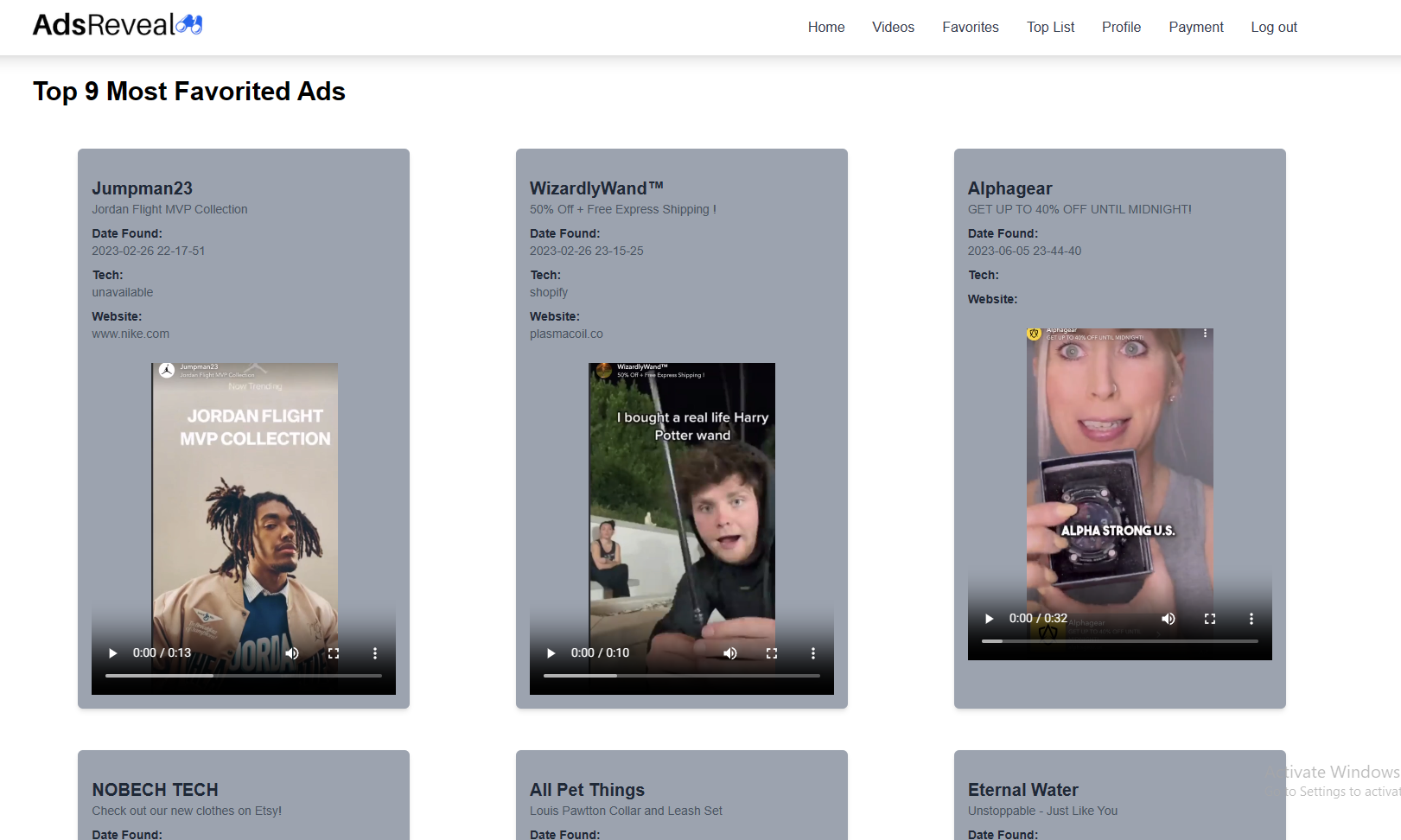This screenshot has width=1401, height=840.
Task: Open the Payment page
Action: click(x=1196, y=28)
